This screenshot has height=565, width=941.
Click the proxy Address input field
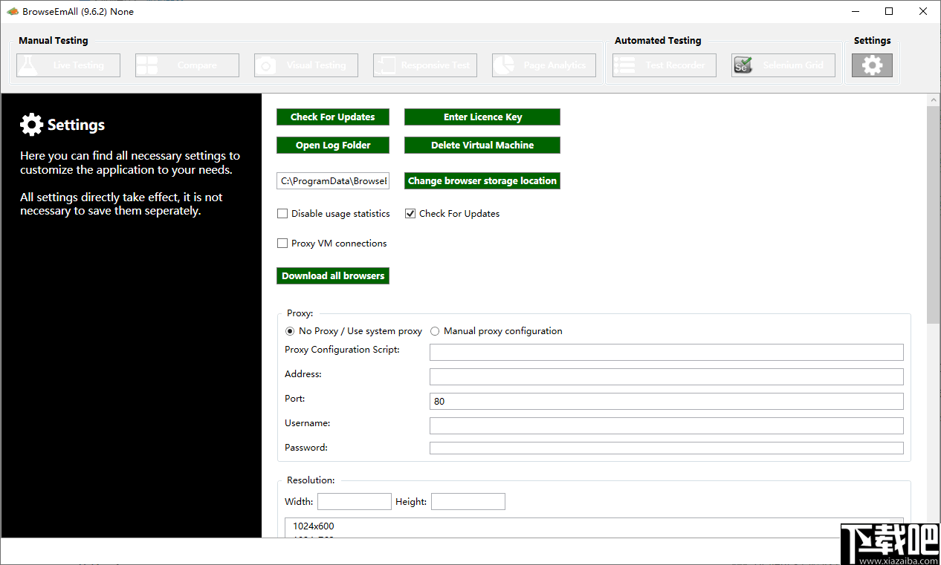pyautogui.click(x=666, y=376)
